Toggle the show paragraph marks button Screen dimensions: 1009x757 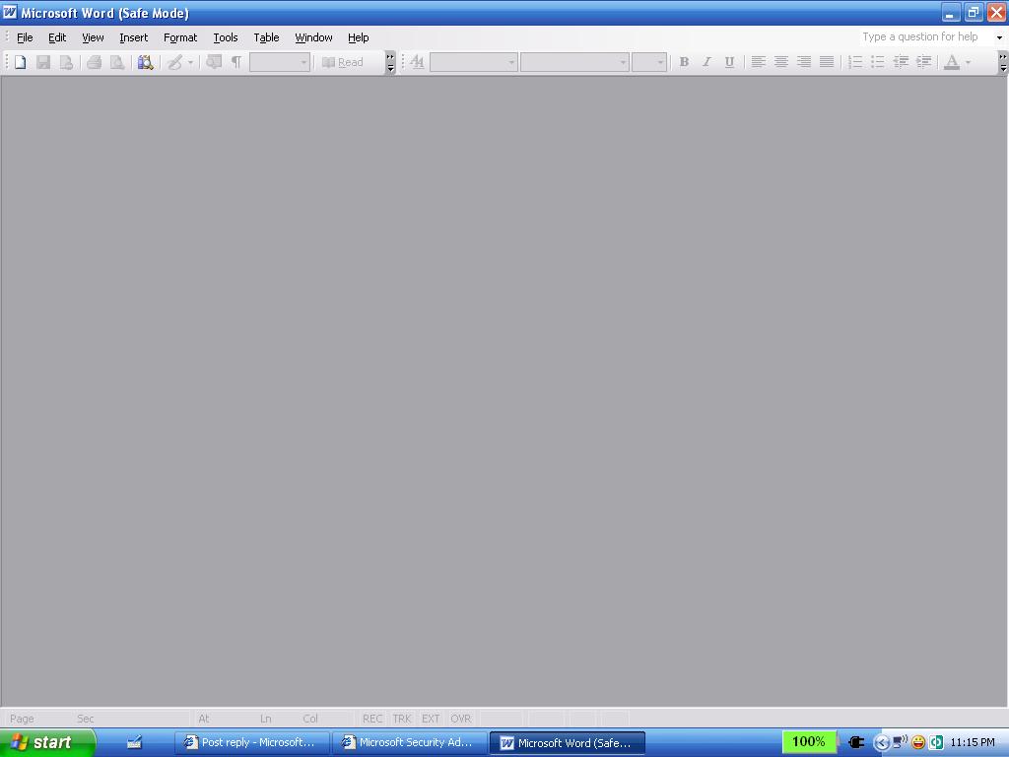pyautogui.click(x=235, y=62)
